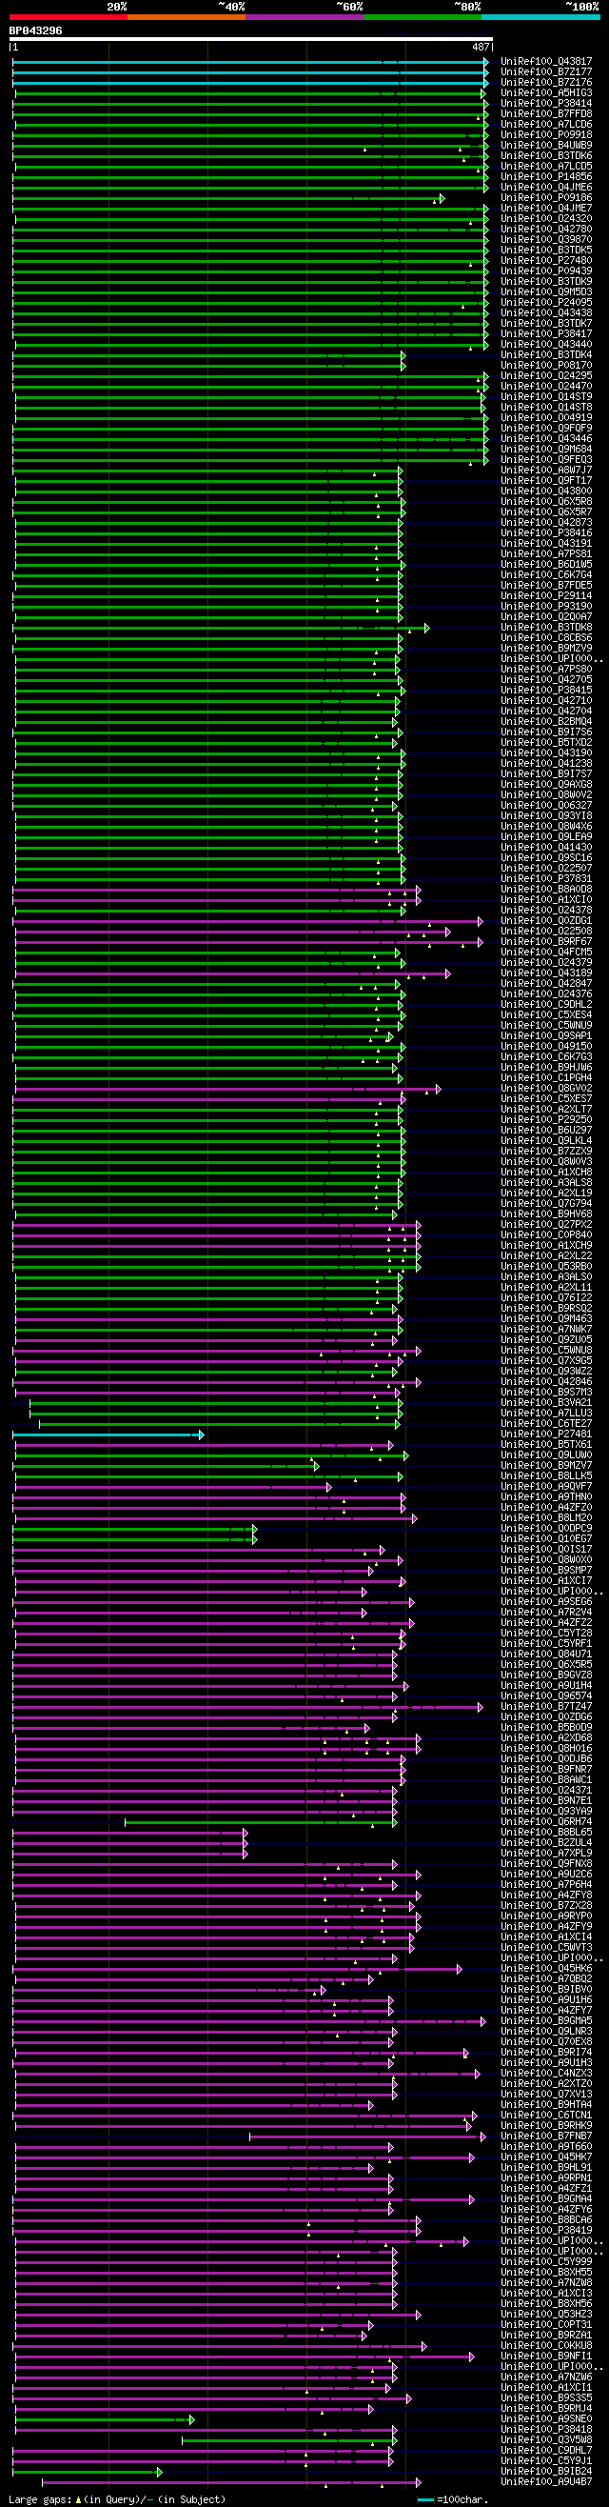Screen dimensions: 609x2507
Task: Select hit label UniRef100_O49150
Action: pos(547,1047)
